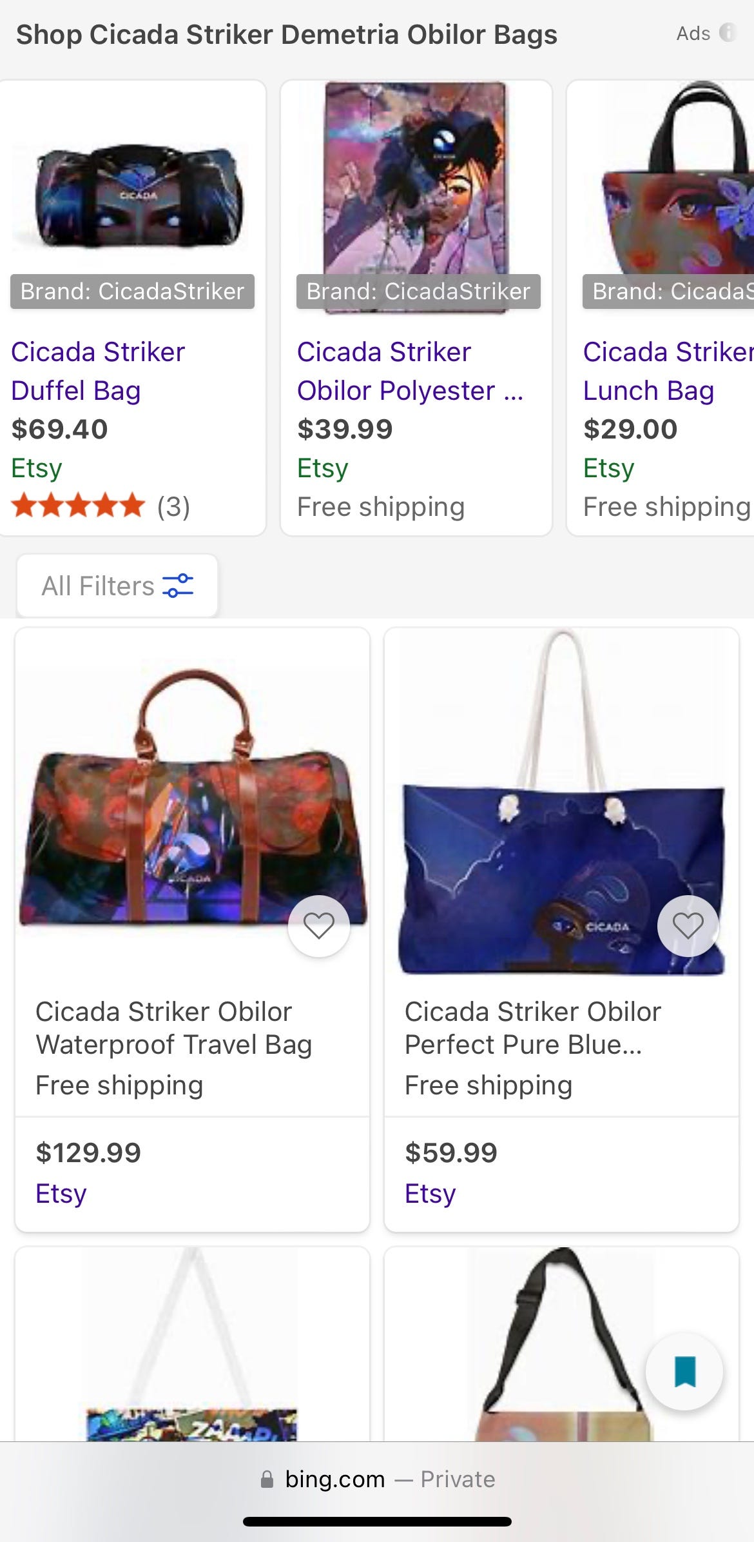Open the Cicada Striker Obilor Polyester link
Viewport: 754px width, 1542px height.
point(410,371)
